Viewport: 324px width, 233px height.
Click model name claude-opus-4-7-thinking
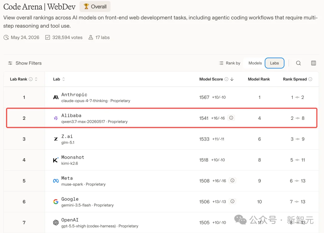tap(84, 101)
